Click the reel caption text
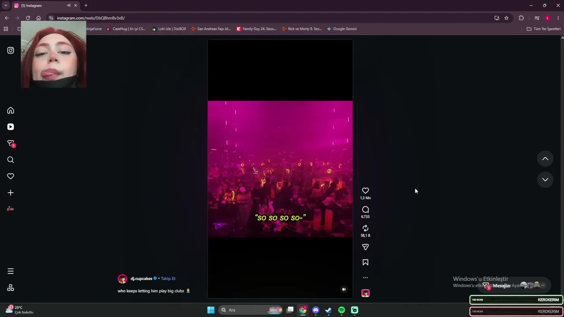Screen dimensions: 564x317 pyautogui.click(x=154, y=291)
